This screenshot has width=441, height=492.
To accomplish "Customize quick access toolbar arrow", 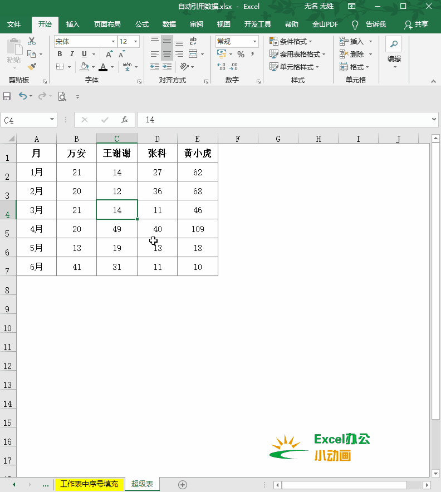I will (77, 97).
